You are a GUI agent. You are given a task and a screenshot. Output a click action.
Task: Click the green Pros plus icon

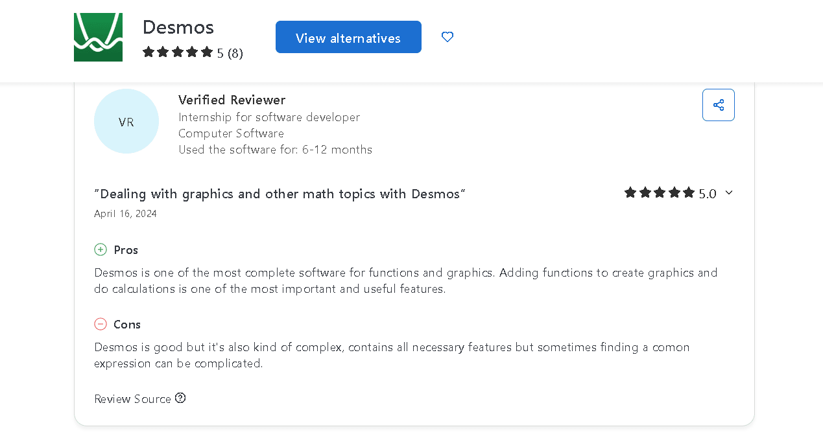pyautogui.click(x=101, y=249)
